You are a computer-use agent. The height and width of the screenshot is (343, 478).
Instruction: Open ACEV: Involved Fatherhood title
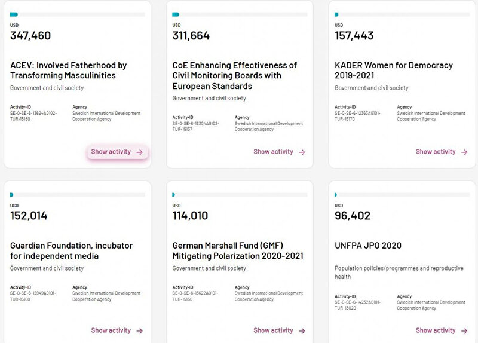click(63, 71)
